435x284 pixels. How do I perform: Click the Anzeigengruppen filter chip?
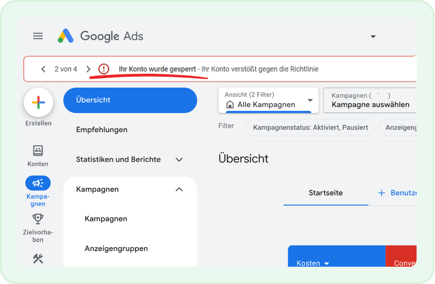398,127
